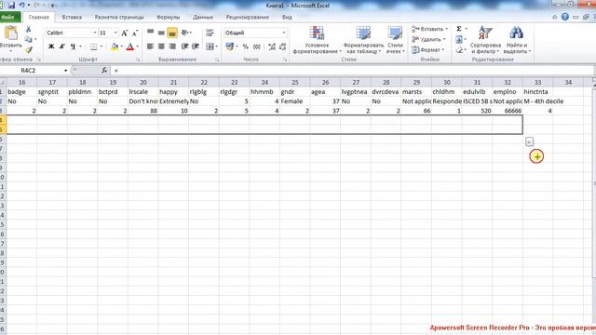Toggle middle vertical alignment
The height and width of the screenshot is (335, 596).
pos(161,33)
